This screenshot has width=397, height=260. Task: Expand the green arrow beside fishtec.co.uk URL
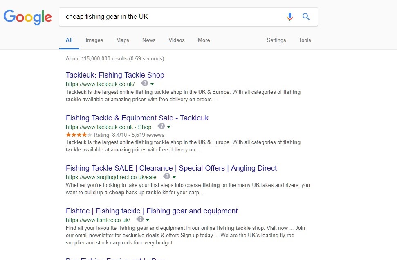[x=148, y=220]
